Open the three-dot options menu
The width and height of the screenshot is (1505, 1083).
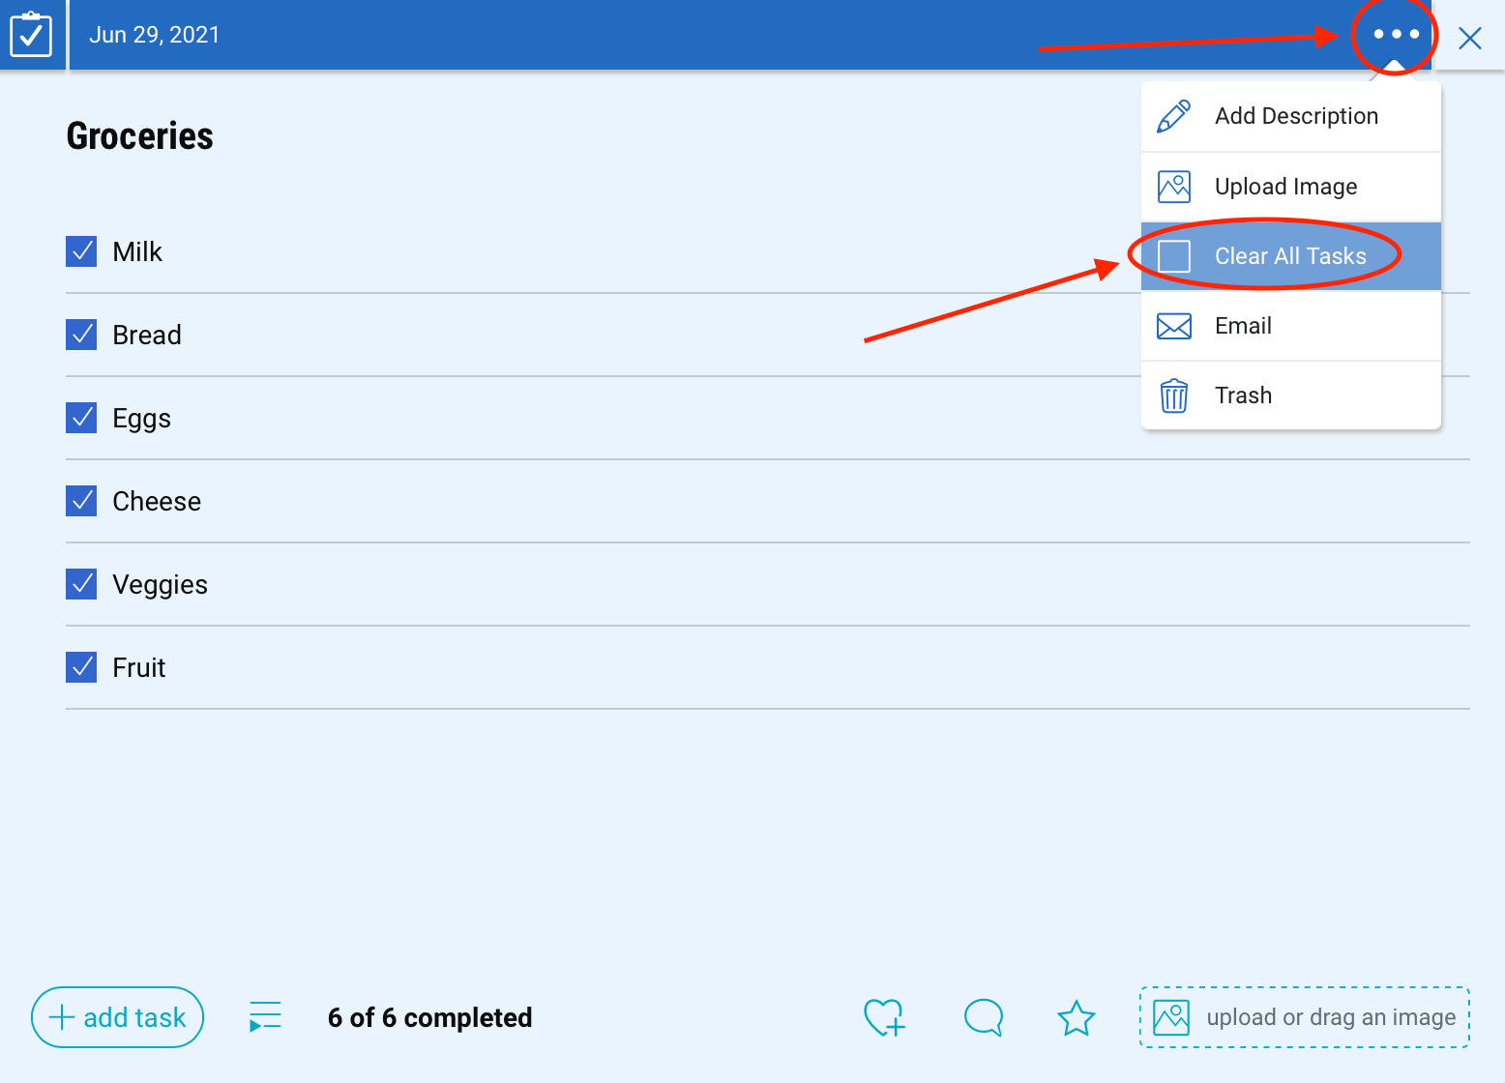[1396, 34]
